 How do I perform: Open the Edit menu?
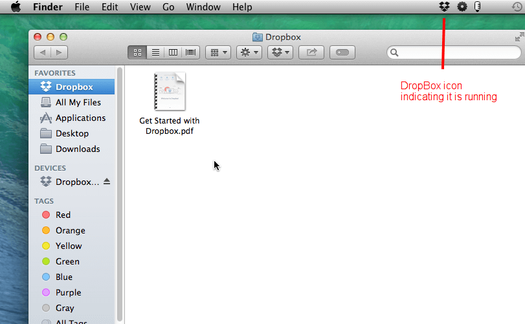coord(110,7)
